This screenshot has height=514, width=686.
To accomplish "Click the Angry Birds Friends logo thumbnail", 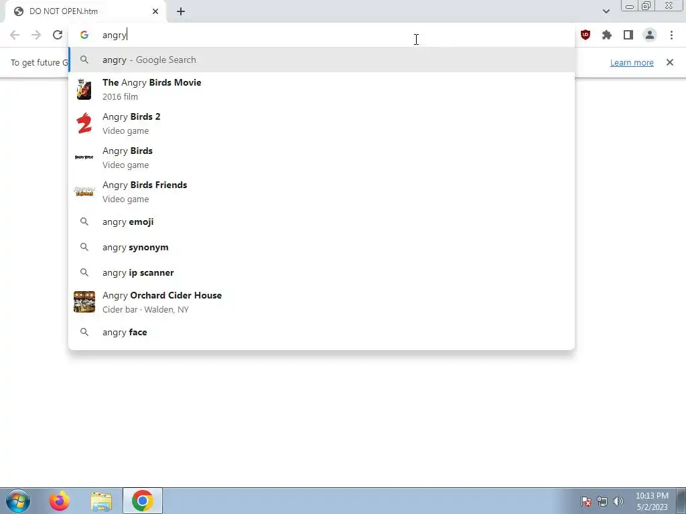I will pyautogui.click(x=84, y=191).
